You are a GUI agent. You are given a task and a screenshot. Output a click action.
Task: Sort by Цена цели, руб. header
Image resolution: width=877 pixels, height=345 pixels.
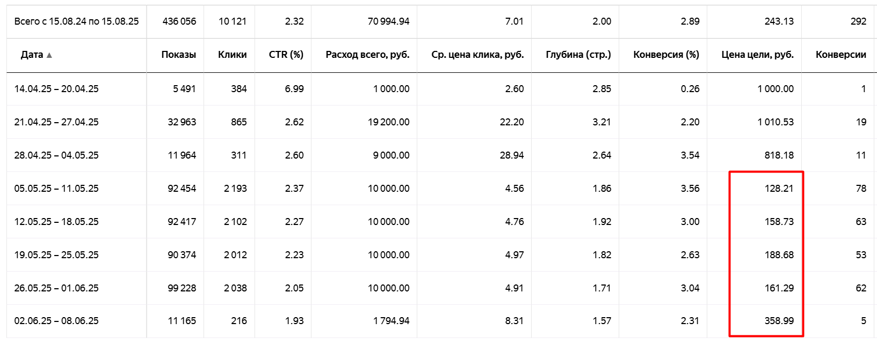(757, 55)
